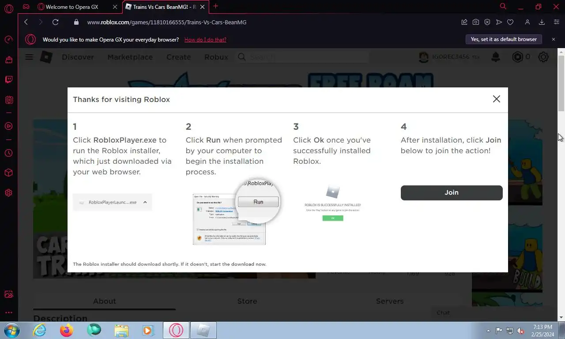Open Easy Setup sliders icon

click(556, 22)
